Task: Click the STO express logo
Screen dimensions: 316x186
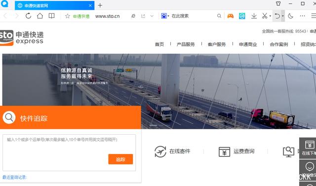Action: (x=21, y=37)
